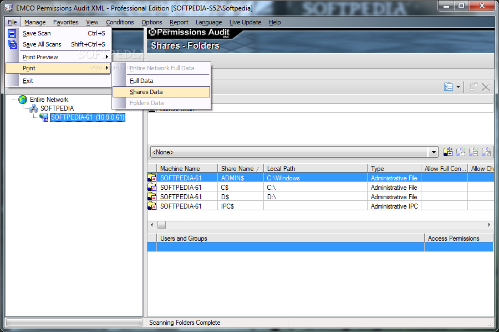Select SOFTPEDIA domain tree node
The image size is (499, 332).
point(57,108)
